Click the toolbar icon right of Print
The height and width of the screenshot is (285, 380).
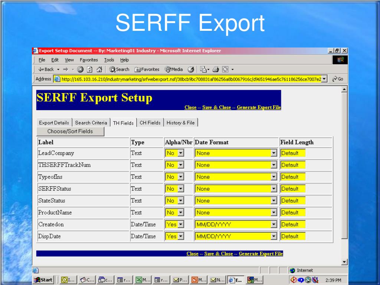[225, 69]
